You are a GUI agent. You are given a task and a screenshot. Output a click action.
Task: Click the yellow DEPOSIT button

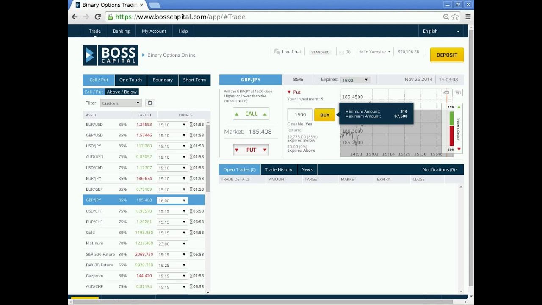[447, 55]
